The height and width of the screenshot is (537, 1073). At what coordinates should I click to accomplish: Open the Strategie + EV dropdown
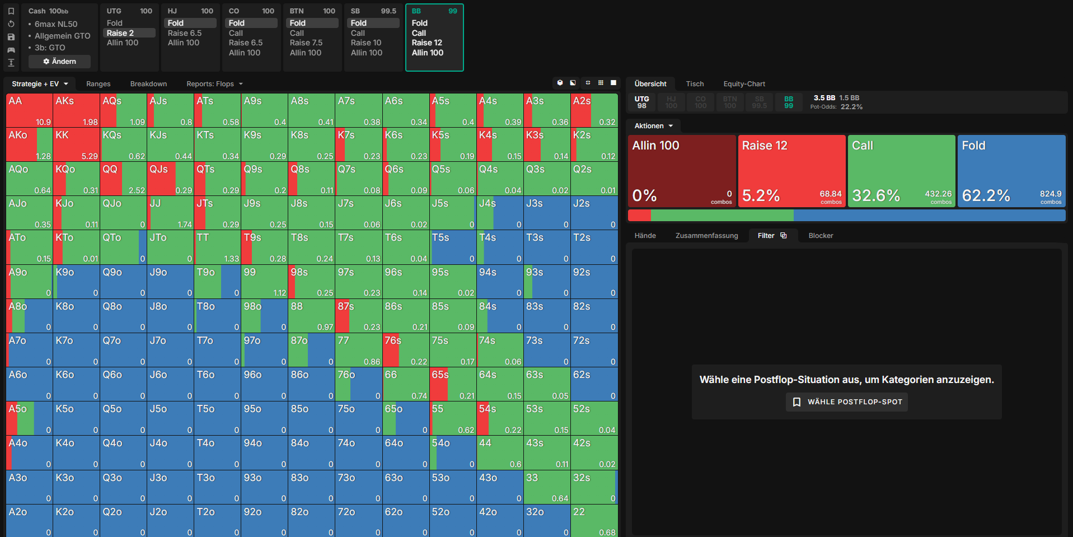pos(40,84)
